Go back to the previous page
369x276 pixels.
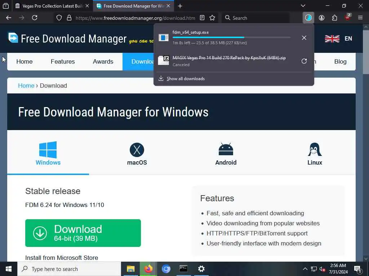coord(9,18)
